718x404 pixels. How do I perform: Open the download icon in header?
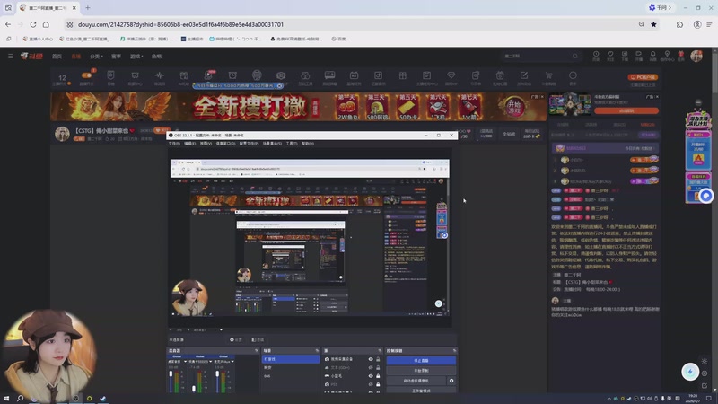(x=625, y=56)
